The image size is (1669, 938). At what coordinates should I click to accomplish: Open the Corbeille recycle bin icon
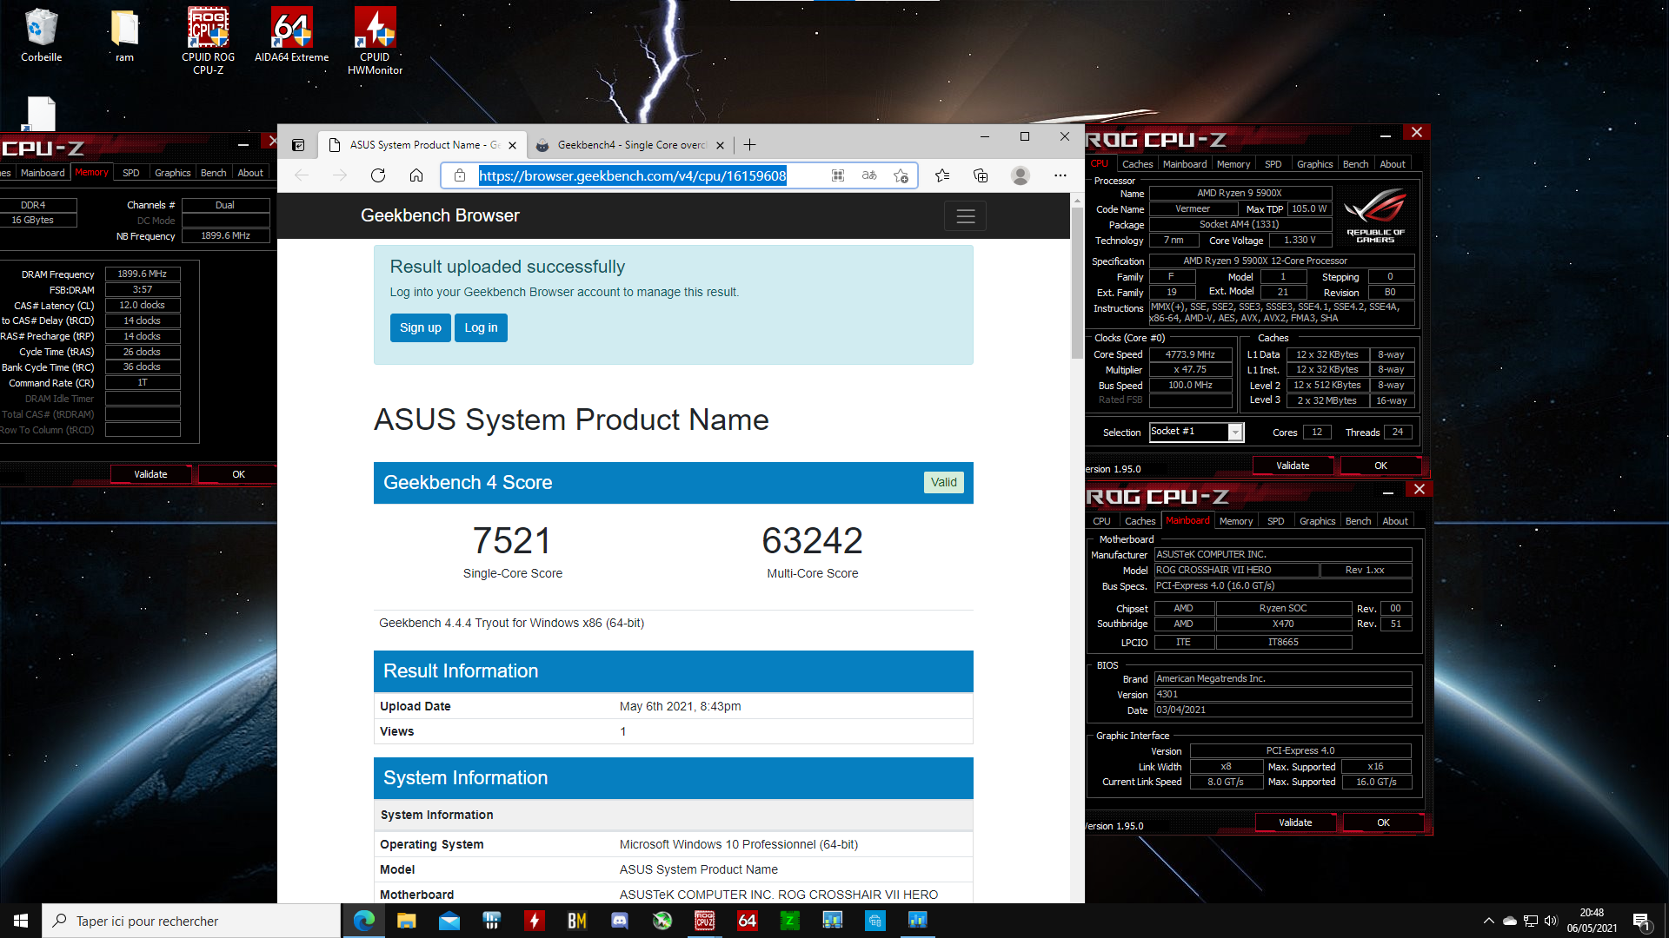[41, 36]
